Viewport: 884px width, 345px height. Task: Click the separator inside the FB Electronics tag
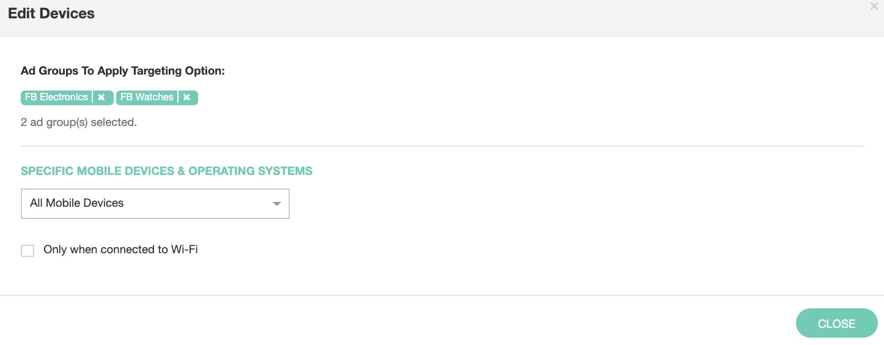pos(92,97)
